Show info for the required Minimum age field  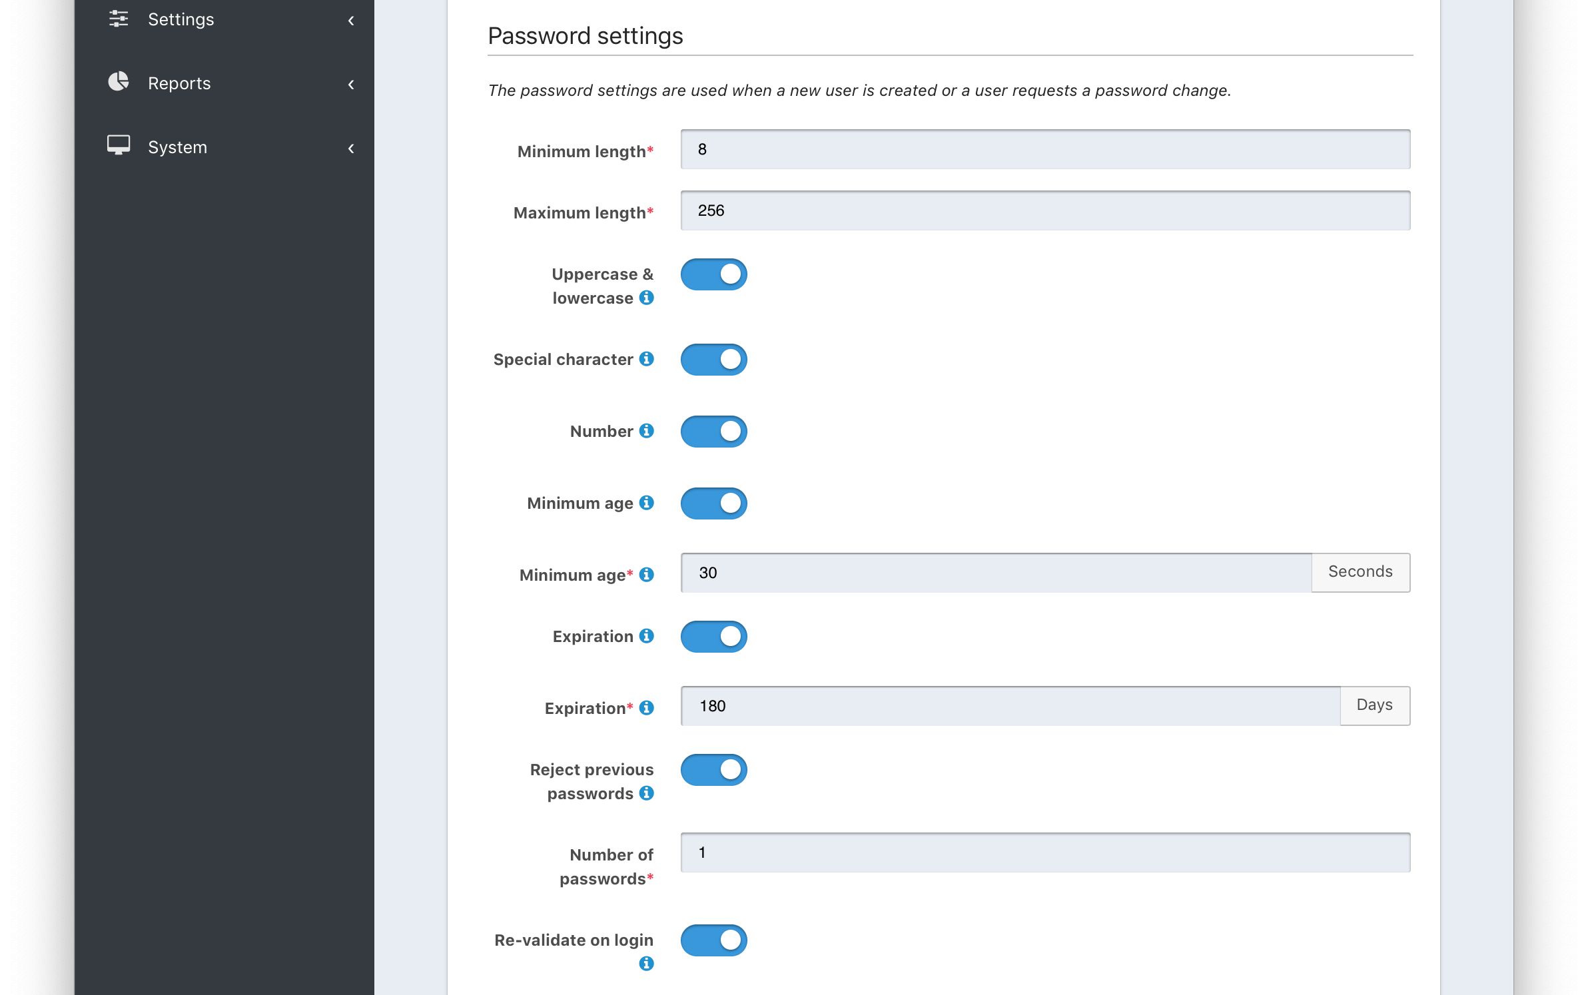[646, 575]
